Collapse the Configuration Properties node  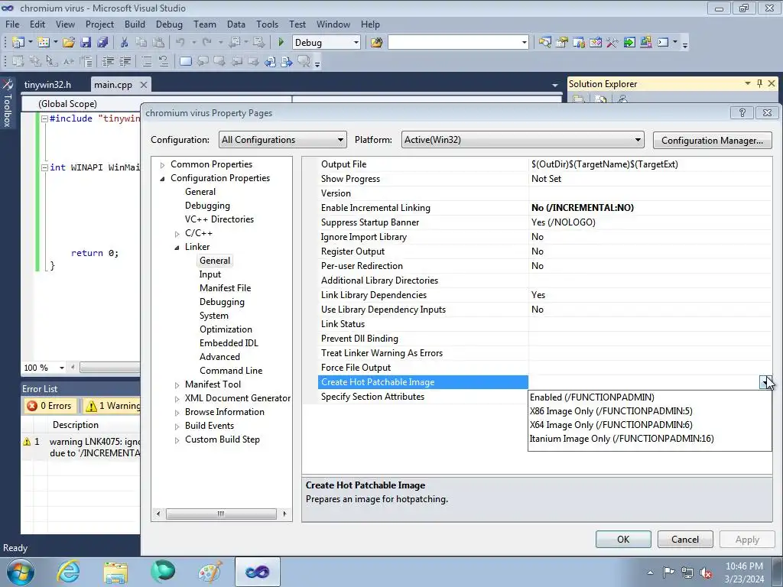point(162,179)
